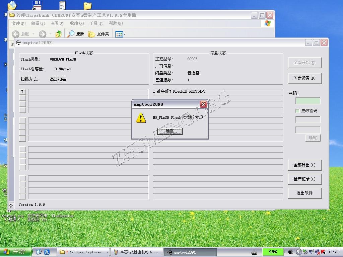
Task: Click the forward arrow in Explorer toolbar
Action: point(43,34)
